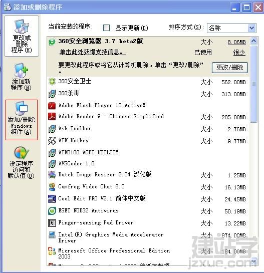The width and height of the screenshot is (264, 273).
Task: Select the 360安全卫士 entry text
Action: pos(75,81)
